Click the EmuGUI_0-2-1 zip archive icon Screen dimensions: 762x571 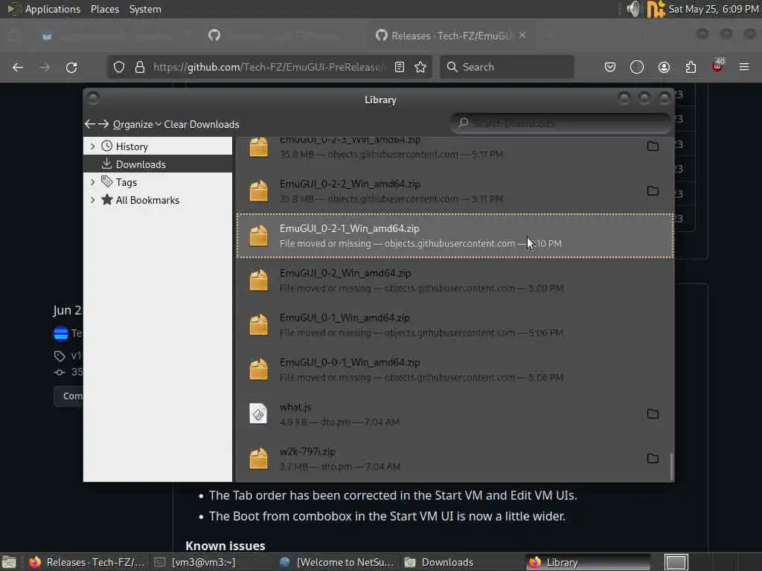[x=258, y=236]
